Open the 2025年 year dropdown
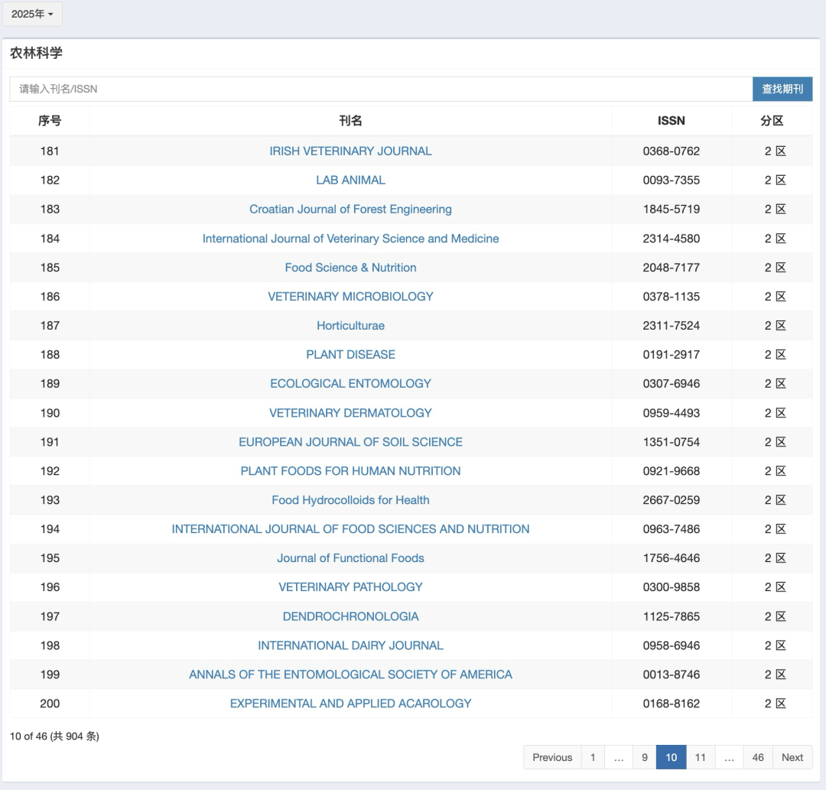The image size is (826, 790). [x=32, y=15]
